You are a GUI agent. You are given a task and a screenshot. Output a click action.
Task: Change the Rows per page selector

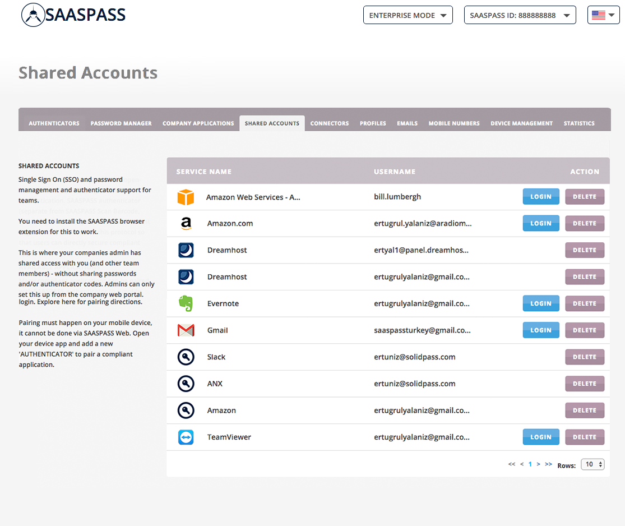pos(592,464)
